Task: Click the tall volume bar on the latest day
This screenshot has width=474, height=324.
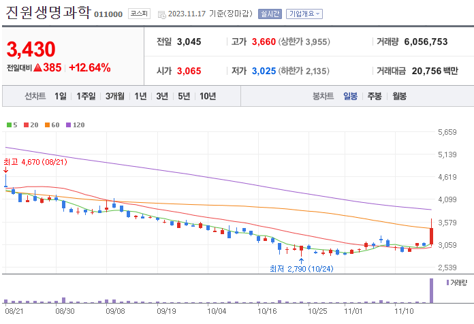Action: coord(431,291)
